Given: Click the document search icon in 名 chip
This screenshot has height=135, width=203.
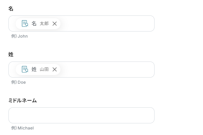Looking at the screenshot, I should click(25, 24).
